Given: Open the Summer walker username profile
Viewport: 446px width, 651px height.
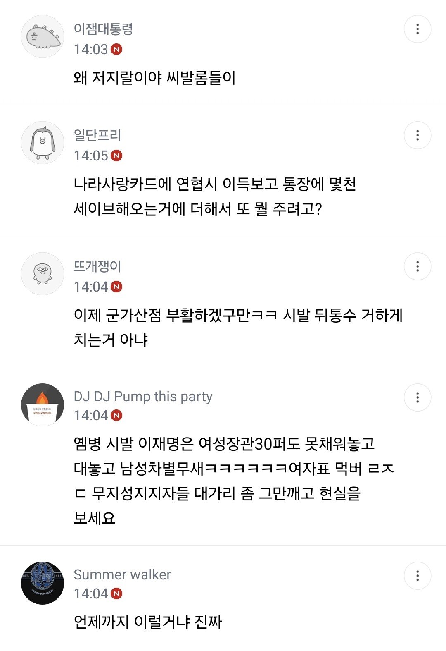Looking at the screenshot, I should click(x=122, y=574).
